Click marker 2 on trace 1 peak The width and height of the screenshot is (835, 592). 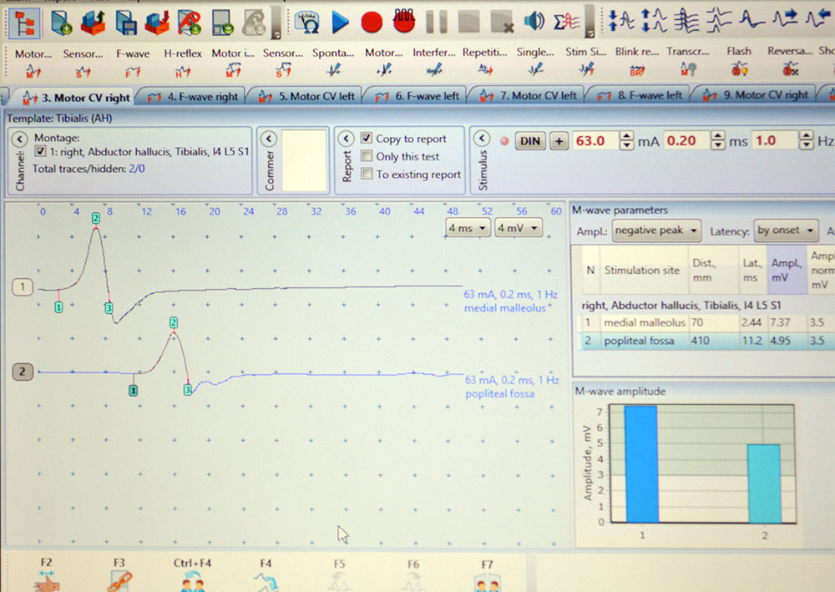click(95, 218)
